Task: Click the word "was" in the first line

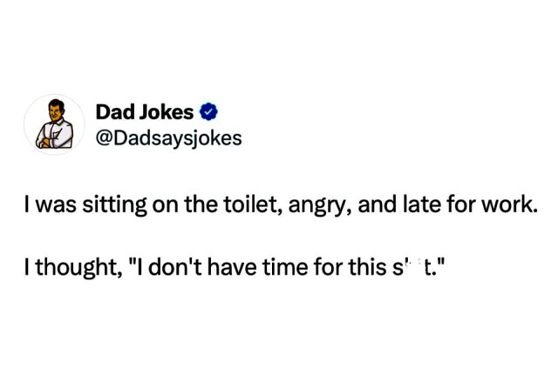Action: [56, 206]
